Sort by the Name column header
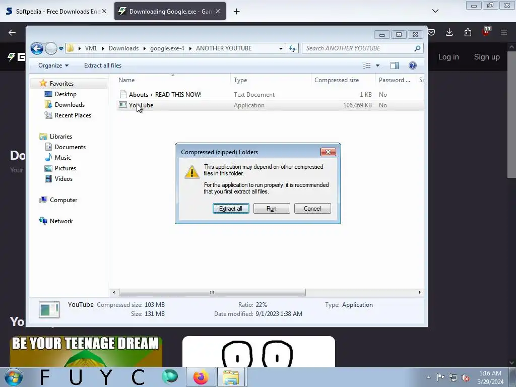 tap(126, 80)
